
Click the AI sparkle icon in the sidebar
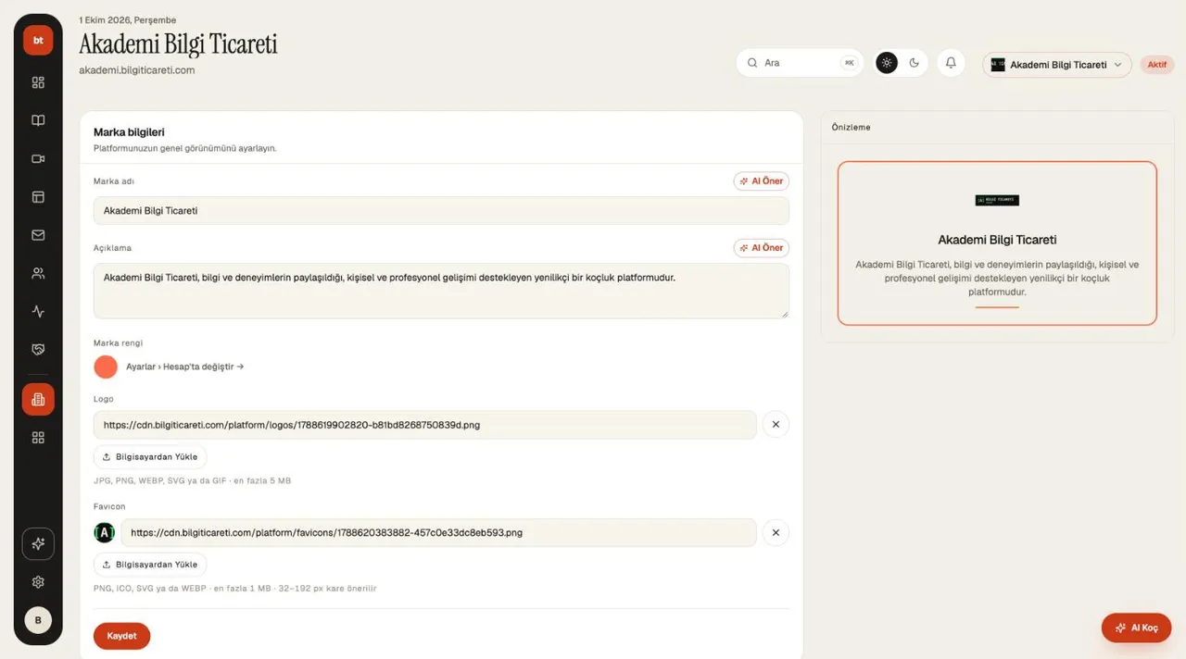[38, 544]
